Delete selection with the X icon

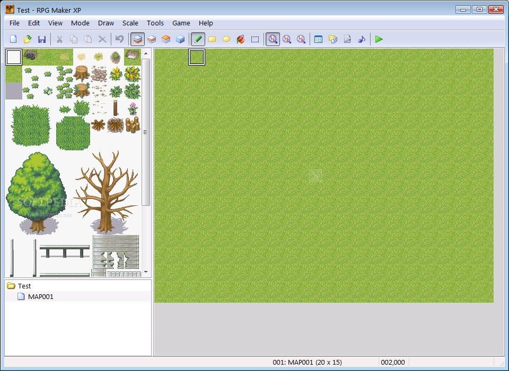[x=102, y=39]
